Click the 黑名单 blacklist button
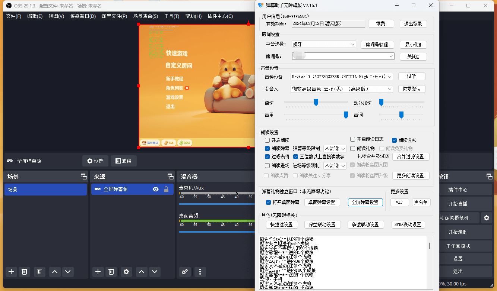This screenshot has height=291, width=497. tap(421, 202)
